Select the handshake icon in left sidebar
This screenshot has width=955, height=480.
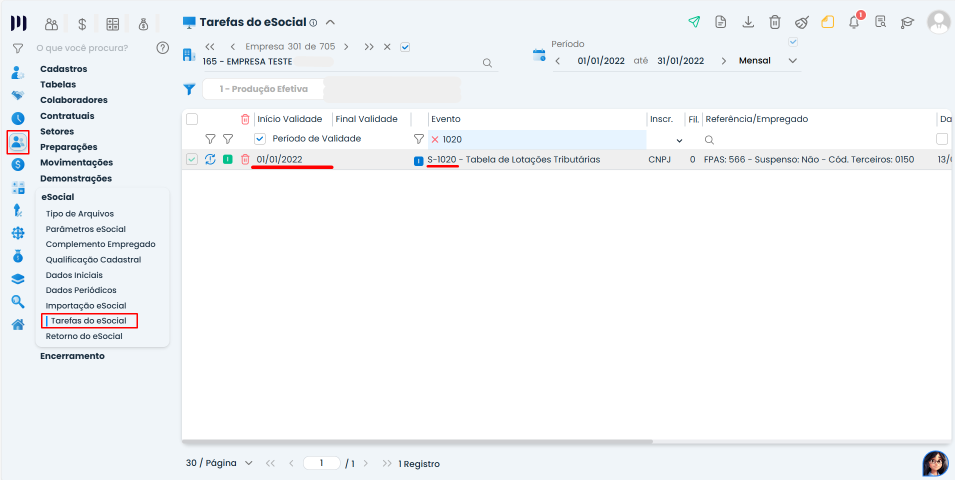pos(18,95)
